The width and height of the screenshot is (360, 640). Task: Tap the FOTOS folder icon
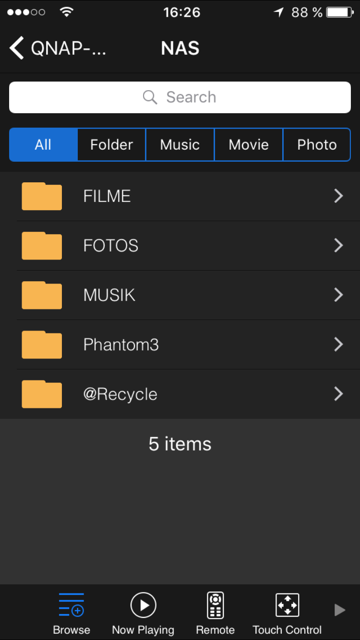coord(42,246)
